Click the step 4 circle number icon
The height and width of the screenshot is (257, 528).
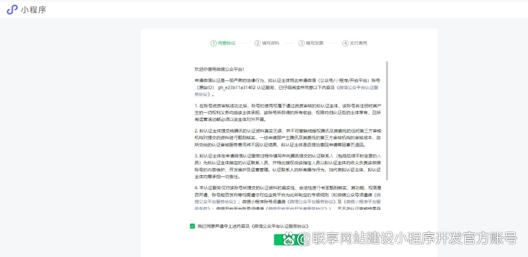(x=345, y=43)
